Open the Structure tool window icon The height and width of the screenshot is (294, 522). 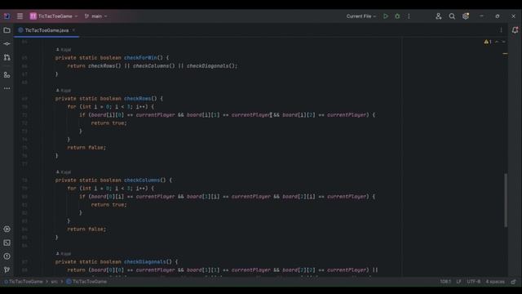(x=7, y=74)
